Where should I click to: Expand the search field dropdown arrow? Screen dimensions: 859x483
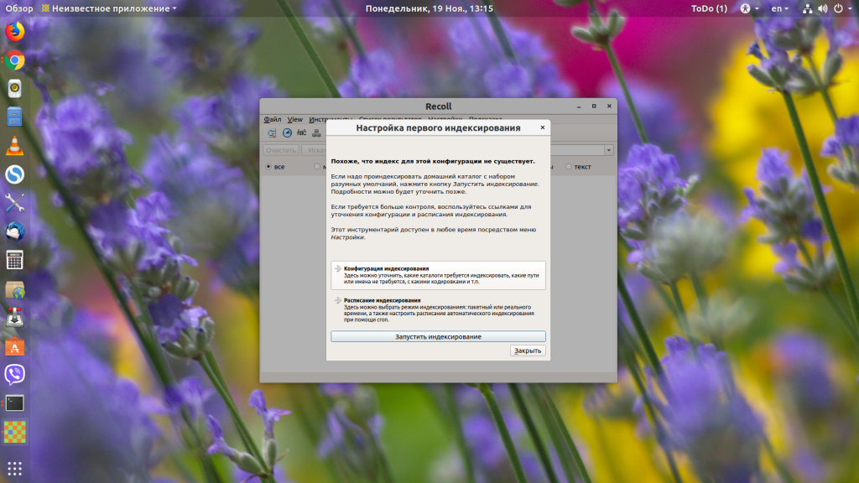pos(609,150)
